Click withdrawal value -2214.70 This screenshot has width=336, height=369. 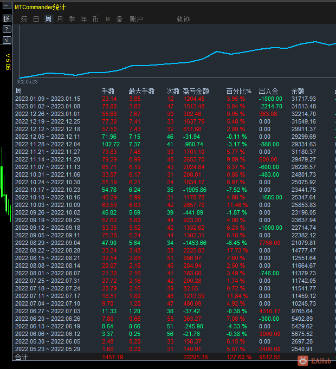tap(270, 106)
